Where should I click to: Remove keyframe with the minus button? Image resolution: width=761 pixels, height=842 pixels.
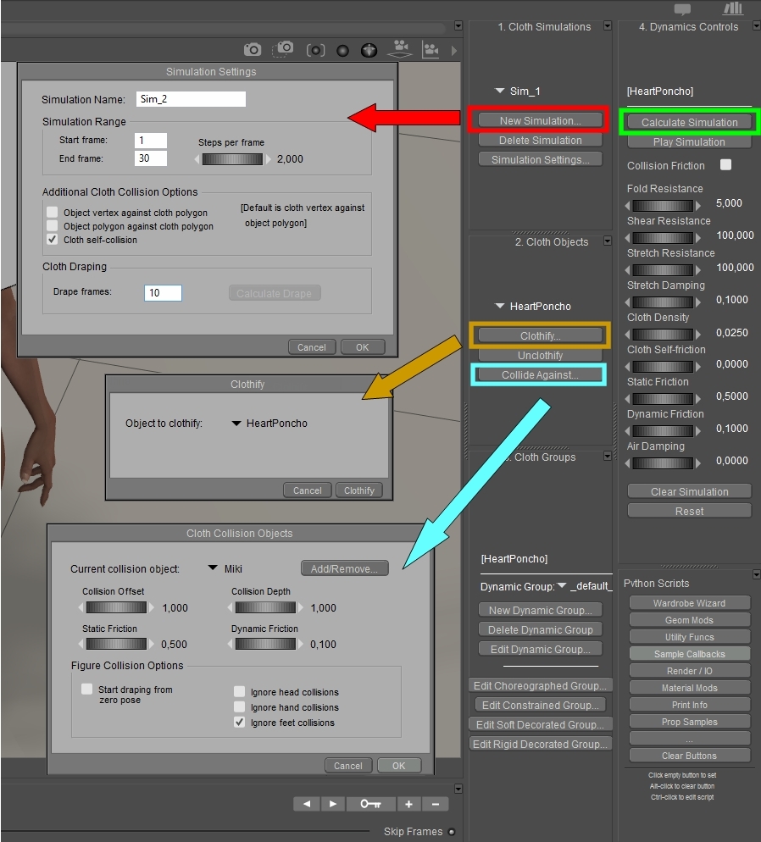(x=435, y=804)
